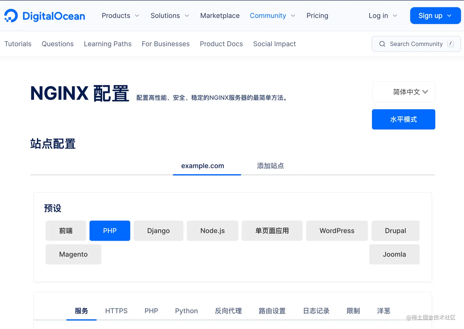Select the PHP preset button
The image size is (464, 329).
tap(110, 231)
